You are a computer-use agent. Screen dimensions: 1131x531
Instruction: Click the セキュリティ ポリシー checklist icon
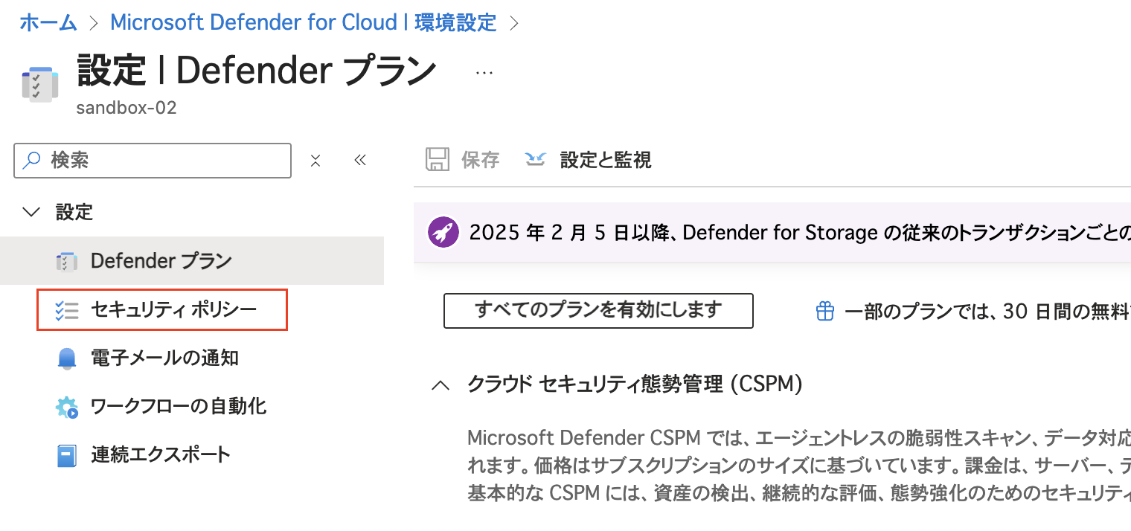point(67,310)
